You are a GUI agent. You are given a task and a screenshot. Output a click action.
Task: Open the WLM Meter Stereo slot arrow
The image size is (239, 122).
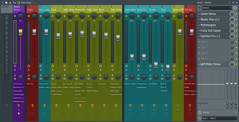(199, 64)
